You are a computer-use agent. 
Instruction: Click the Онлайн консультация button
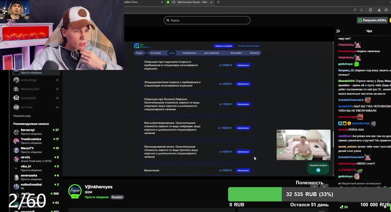(249, 46)
